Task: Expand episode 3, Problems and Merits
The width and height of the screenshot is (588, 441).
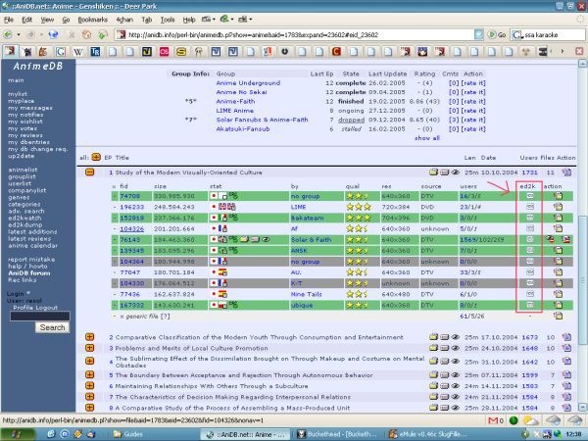Action: [x=89, y=348]
